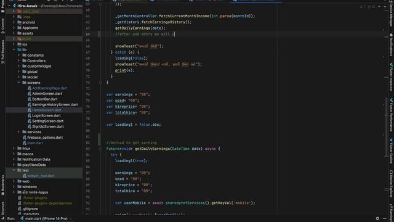Screen dimensions: 394x222
Task: Expand the services folder
Action: [19, 132]
